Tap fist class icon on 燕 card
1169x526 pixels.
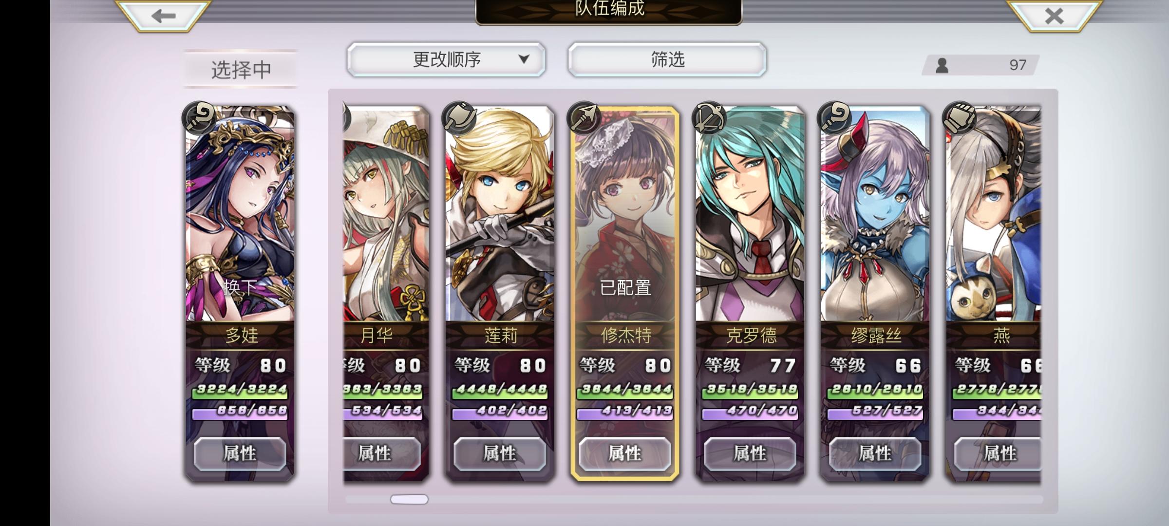[960, 118]
